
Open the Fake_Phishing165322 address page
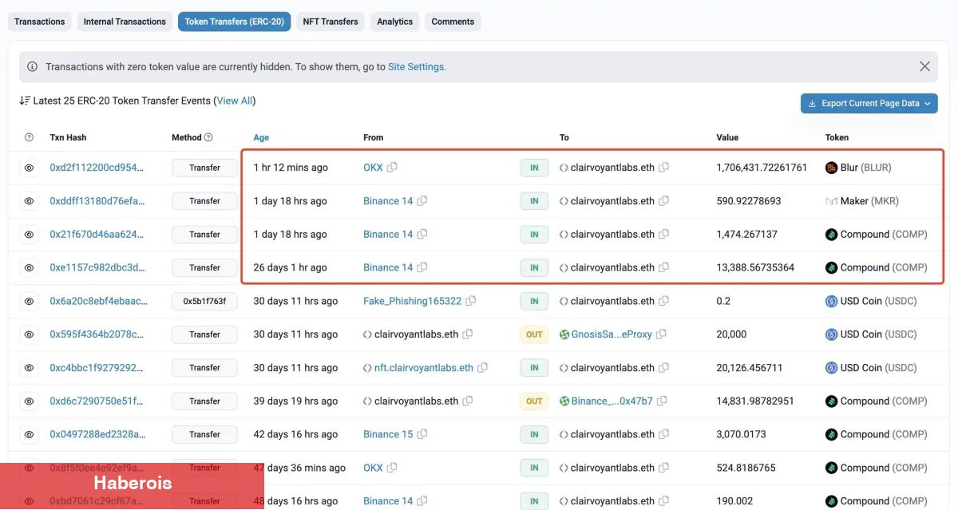point(412,301)
